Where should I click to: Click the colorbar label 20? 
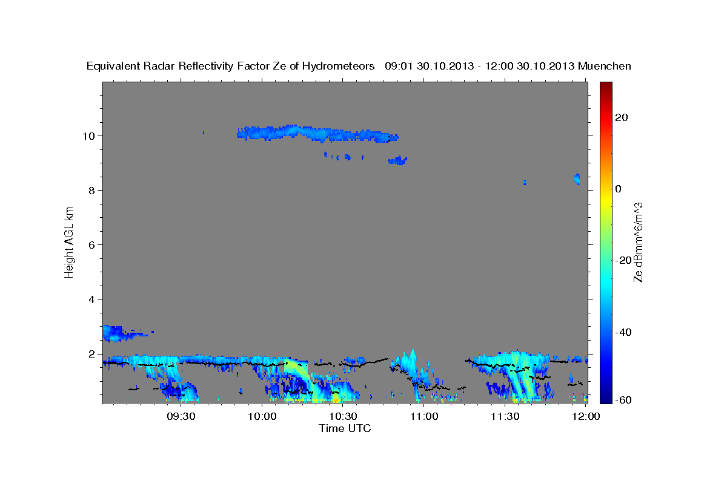pos(622,117)
